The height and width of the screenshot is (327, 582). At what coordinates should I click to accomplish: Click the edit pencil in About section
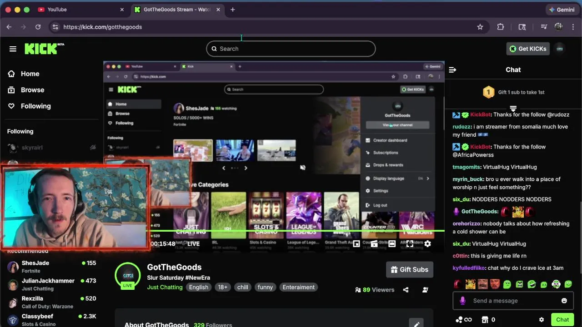(416, 324)
